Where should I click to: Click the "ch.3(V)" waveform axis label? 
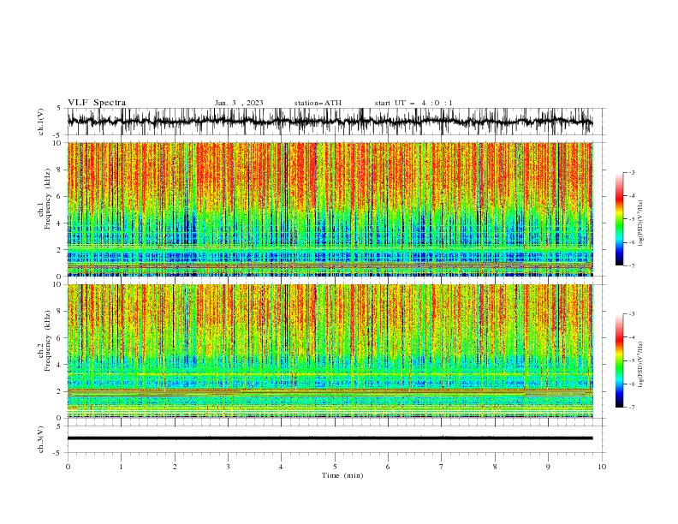[41, 439]
